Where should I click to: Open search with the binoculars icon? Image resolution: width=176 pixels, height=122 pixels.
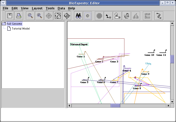click(78, 16)
